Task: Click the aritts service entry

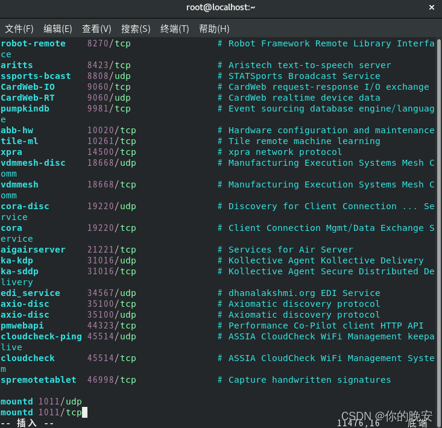Action: (17, 65)
